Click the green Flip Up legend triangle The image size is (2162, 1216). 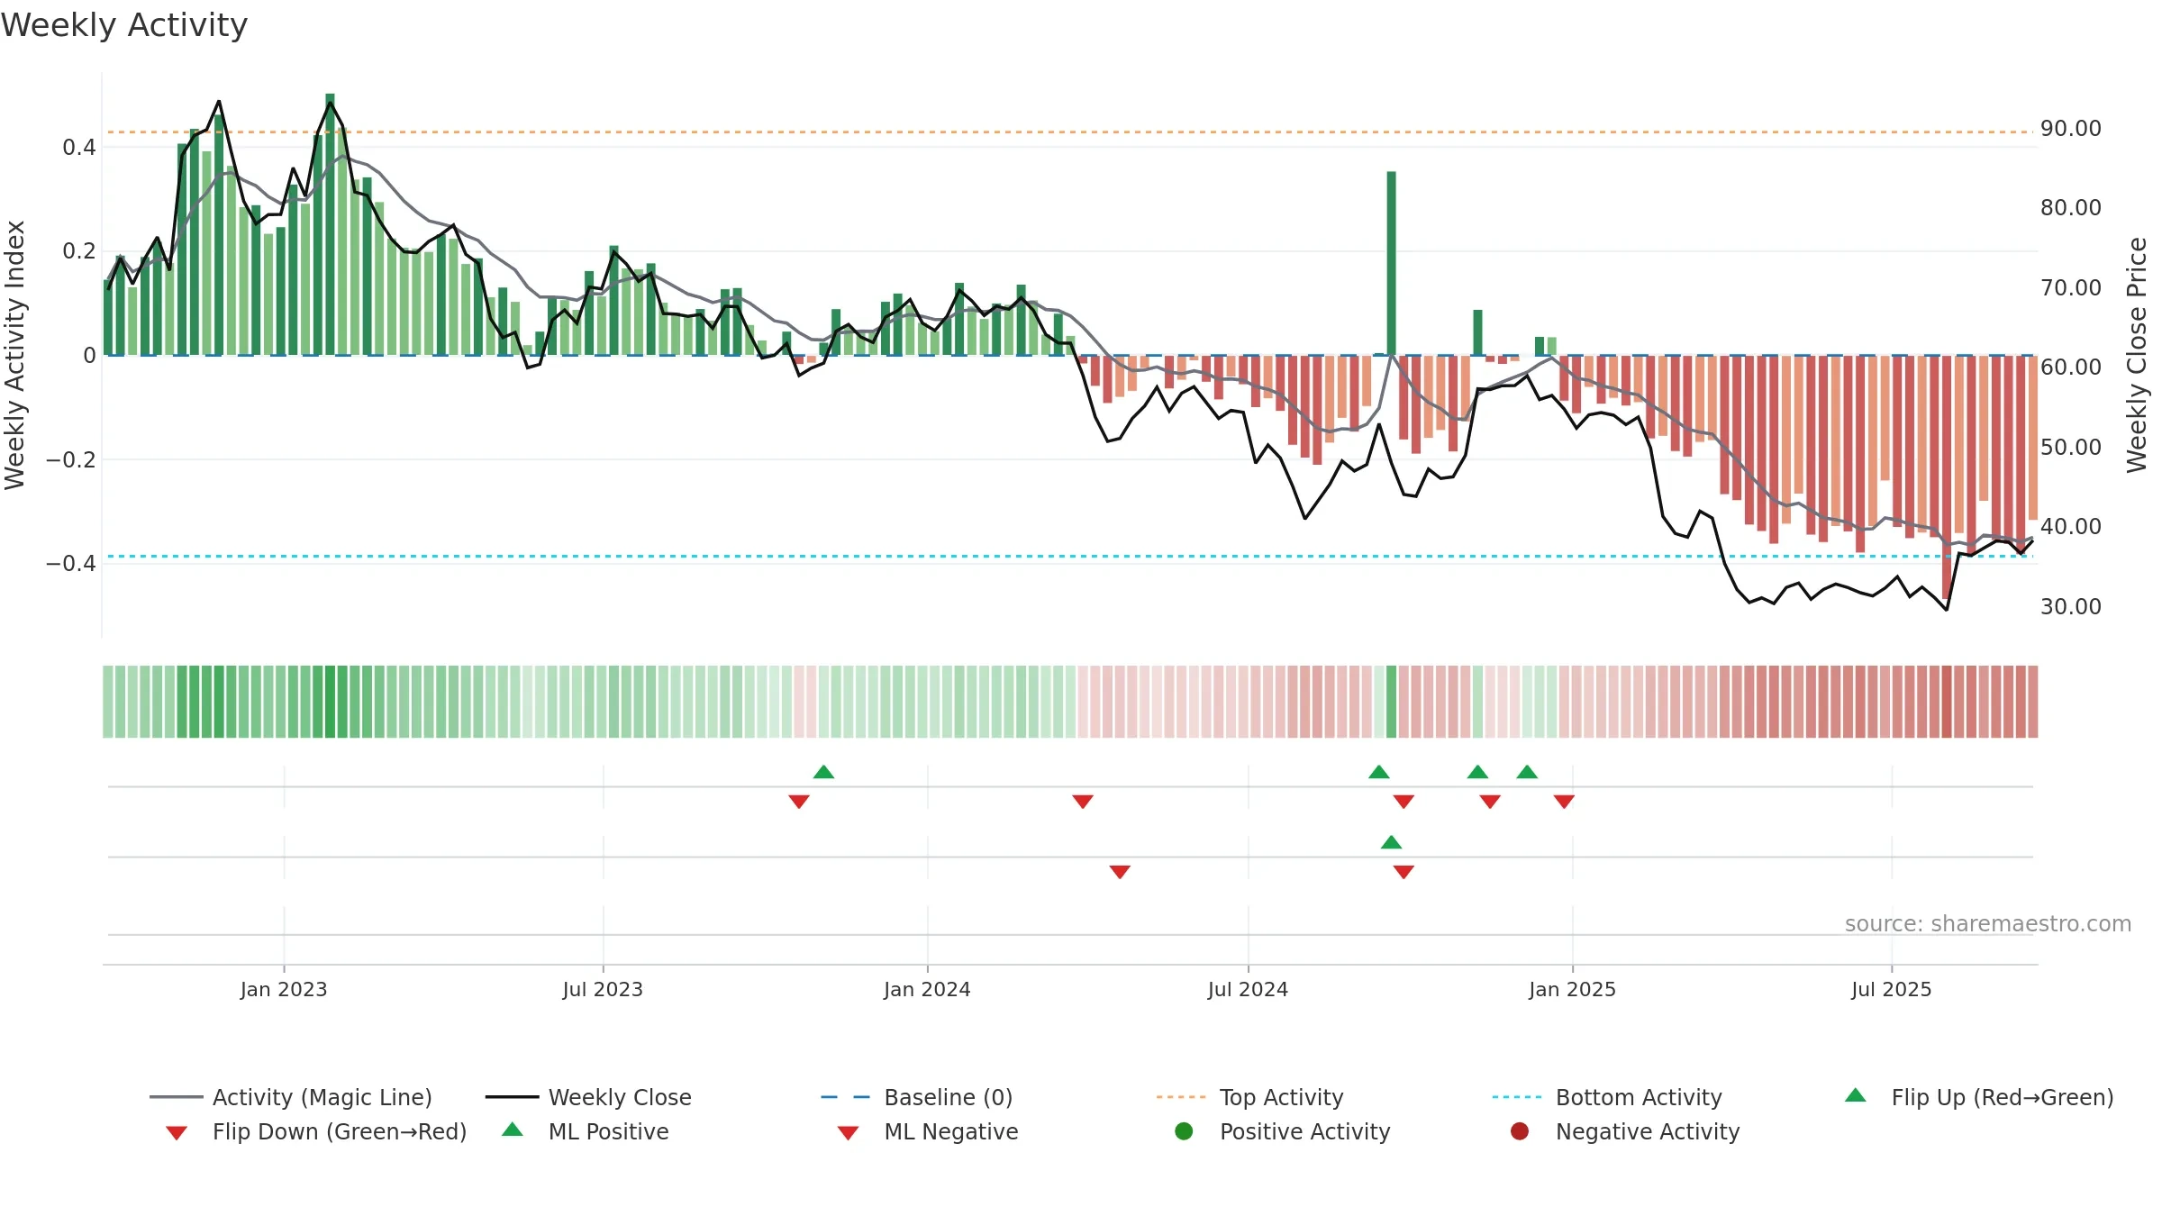[x=1856, y=1095]
